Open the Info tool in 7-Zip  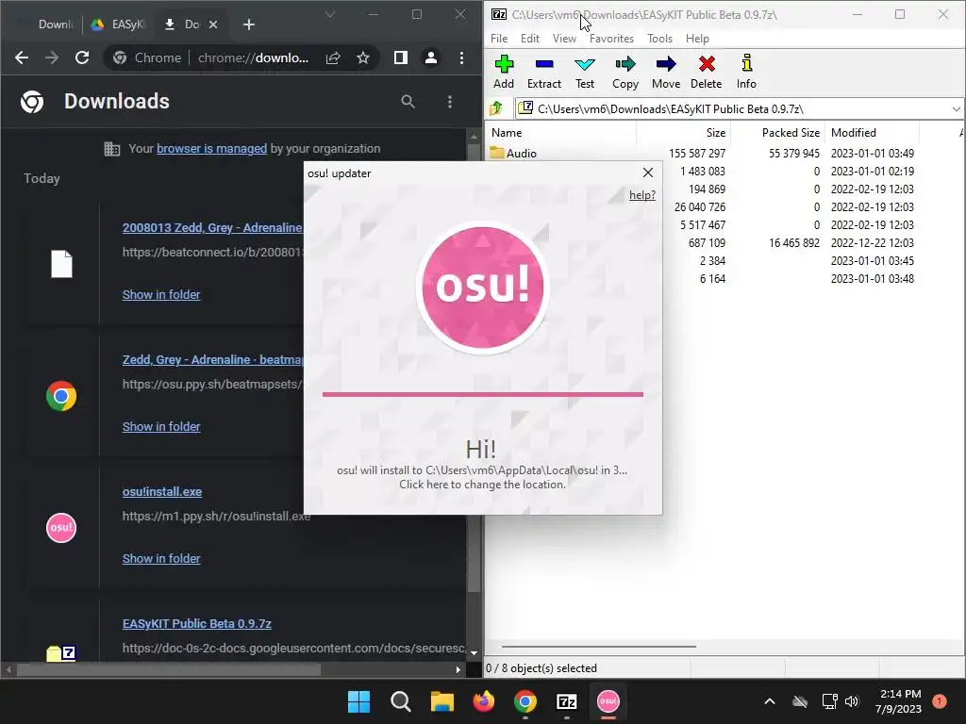coord(746,72)
